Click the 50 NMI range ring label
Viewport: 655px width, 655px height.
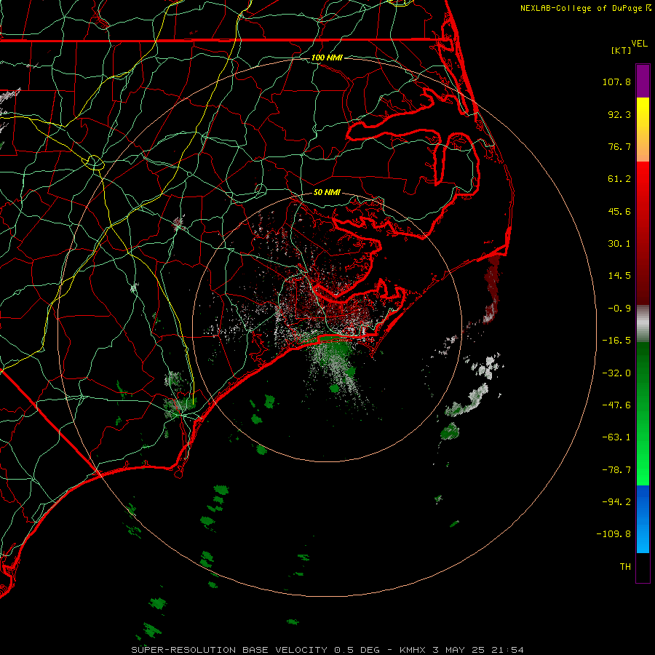coord(327,192)
